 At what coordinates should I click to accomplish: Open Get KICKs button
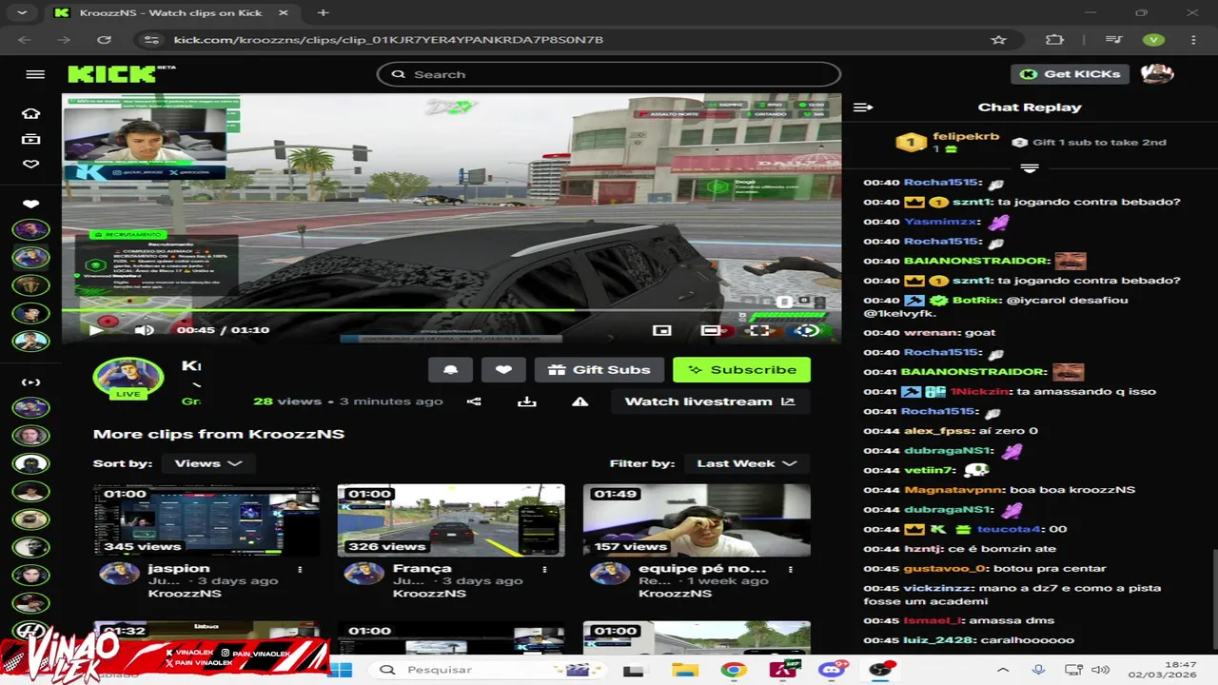(1071, 74)
